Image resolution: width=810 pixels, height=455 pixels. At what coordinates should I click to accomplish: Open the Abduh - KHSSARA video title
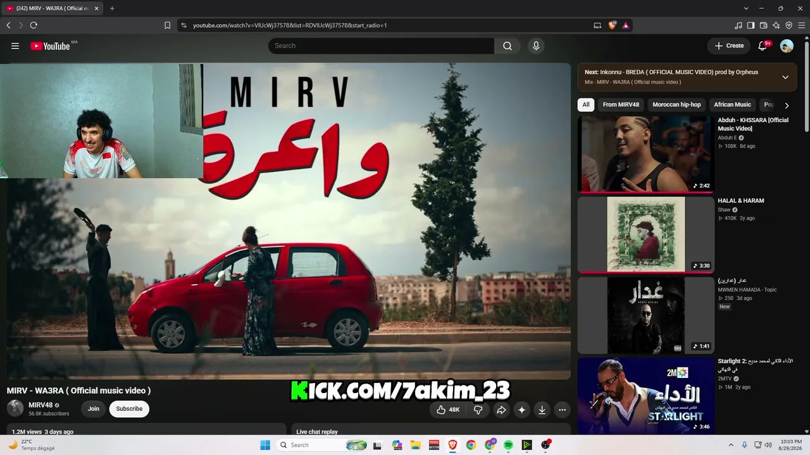tap(753, 124)
